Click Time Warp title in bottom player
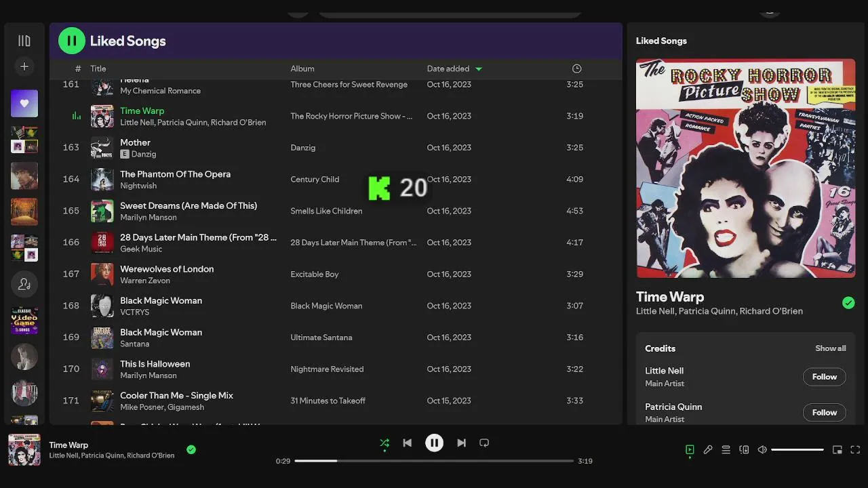Viewport: 868px width, 488px height. [68, 445]
